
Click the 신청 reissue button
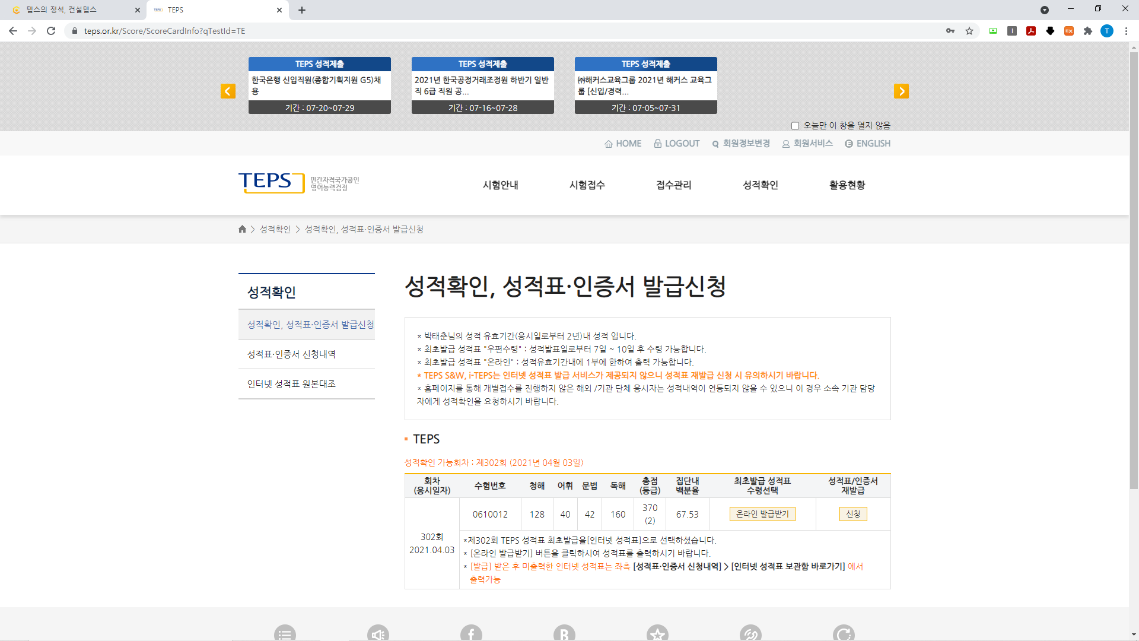[853, 514]
